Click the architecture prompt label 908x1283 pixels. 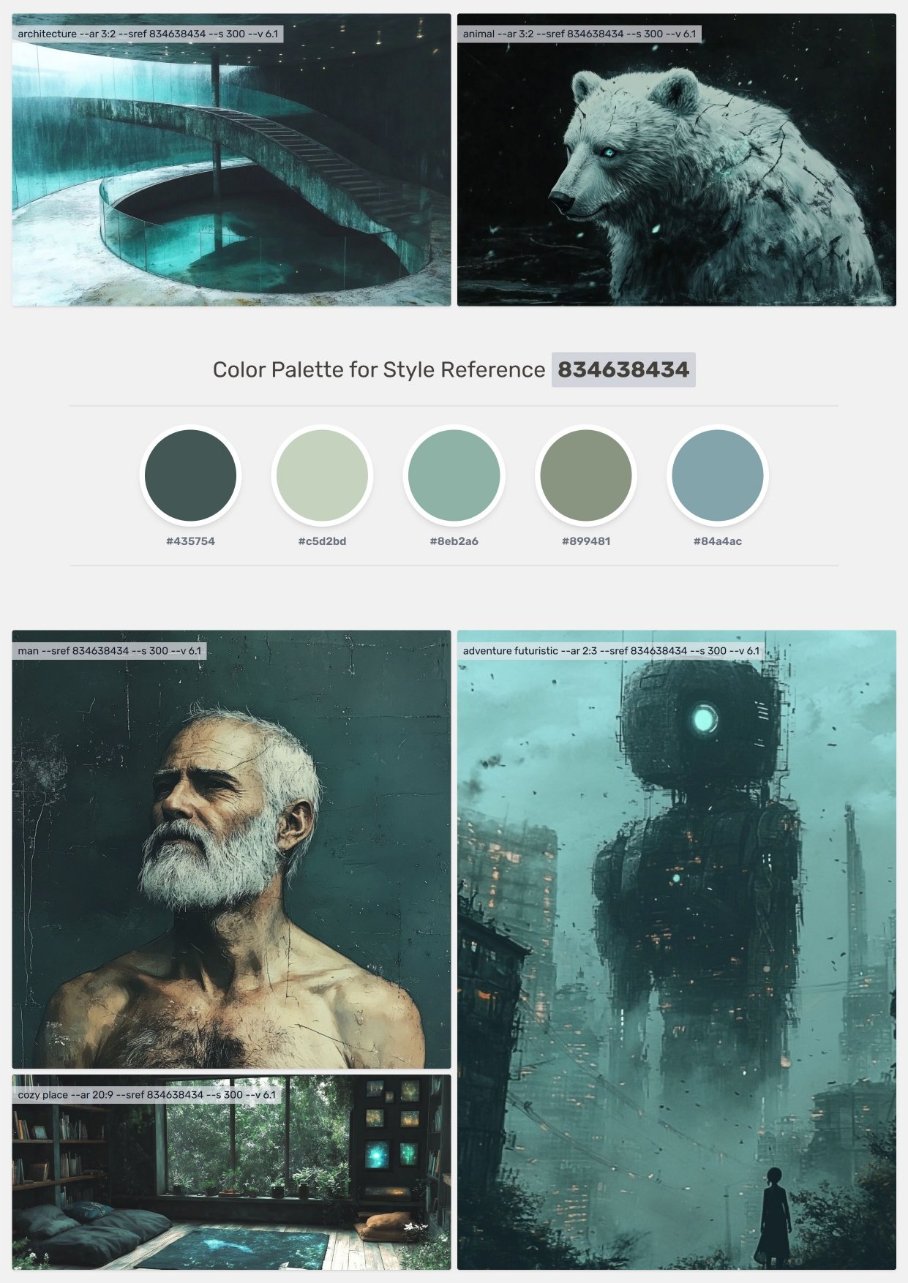(148, 34)
